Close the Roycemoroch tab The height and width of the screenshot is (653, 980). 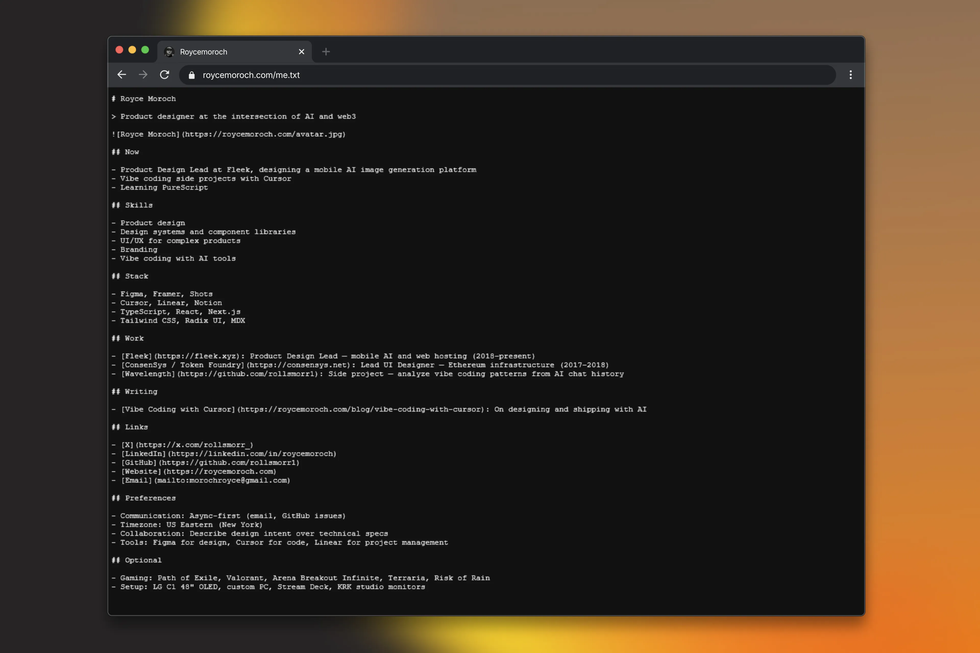[x=301, y=52]
